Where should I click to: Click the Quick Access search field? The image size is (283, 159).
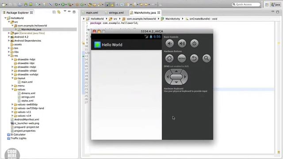click(x=246, y=4)
